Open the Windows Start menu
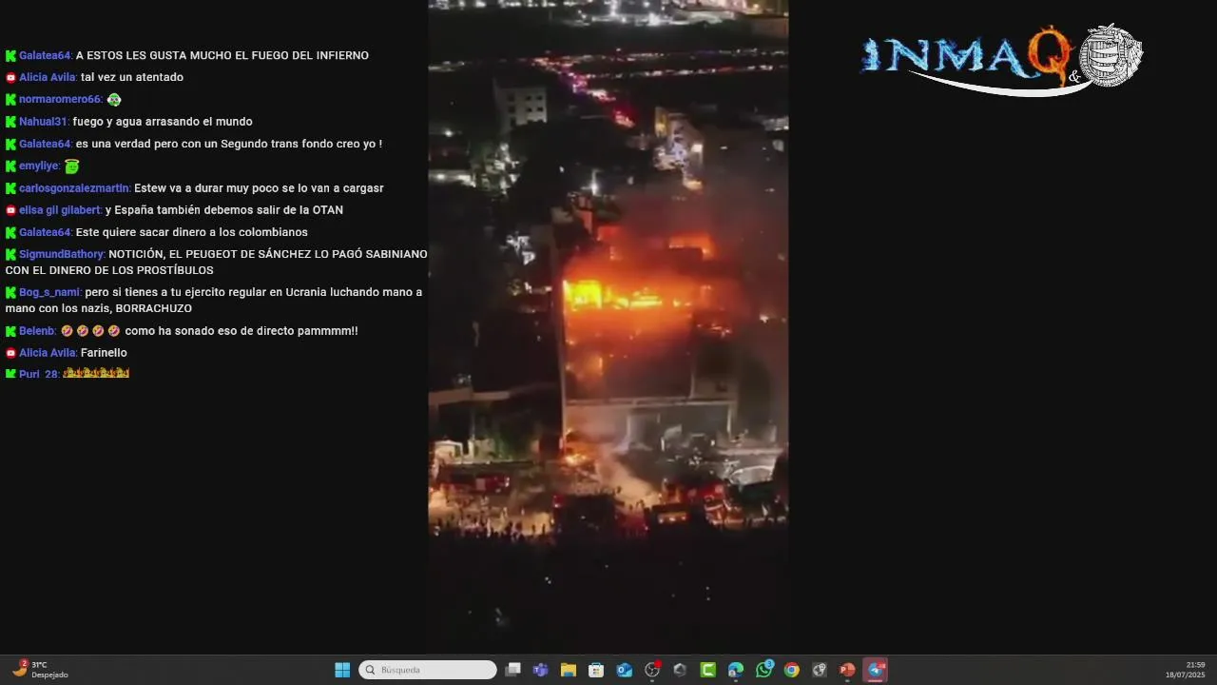Viewport: 1217px width, 685px height. (342, 670)
